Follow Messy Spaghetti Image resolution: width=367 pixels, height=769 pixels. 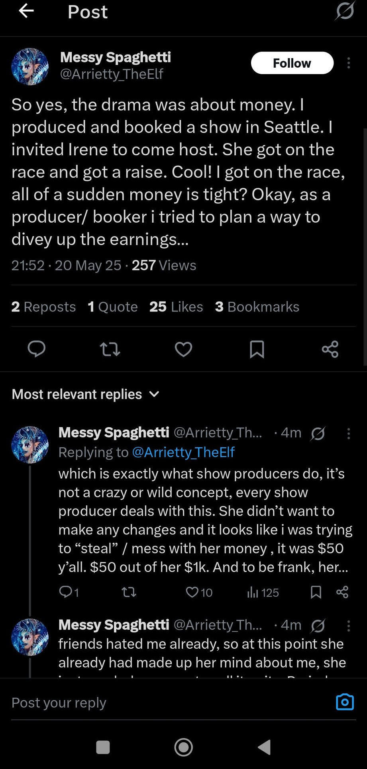[292, 63]
